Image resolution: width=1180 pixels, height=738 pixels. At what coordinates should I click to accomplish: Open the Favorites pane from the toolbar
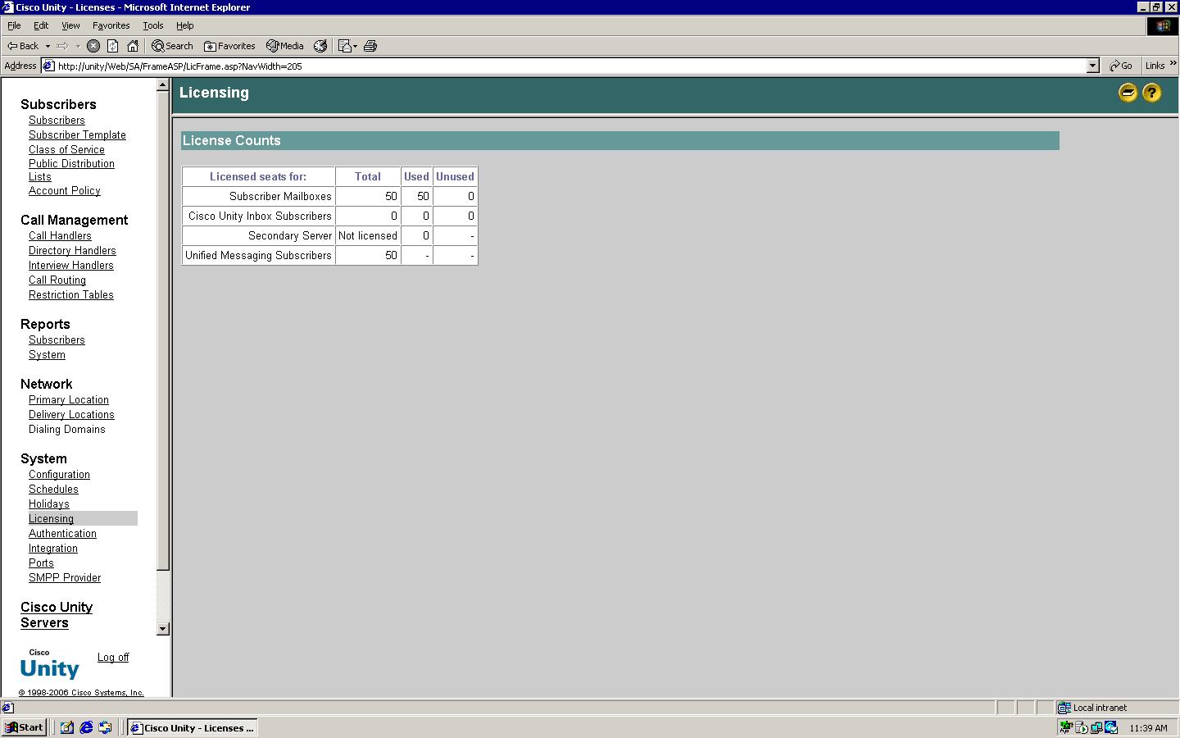(229, 46)
